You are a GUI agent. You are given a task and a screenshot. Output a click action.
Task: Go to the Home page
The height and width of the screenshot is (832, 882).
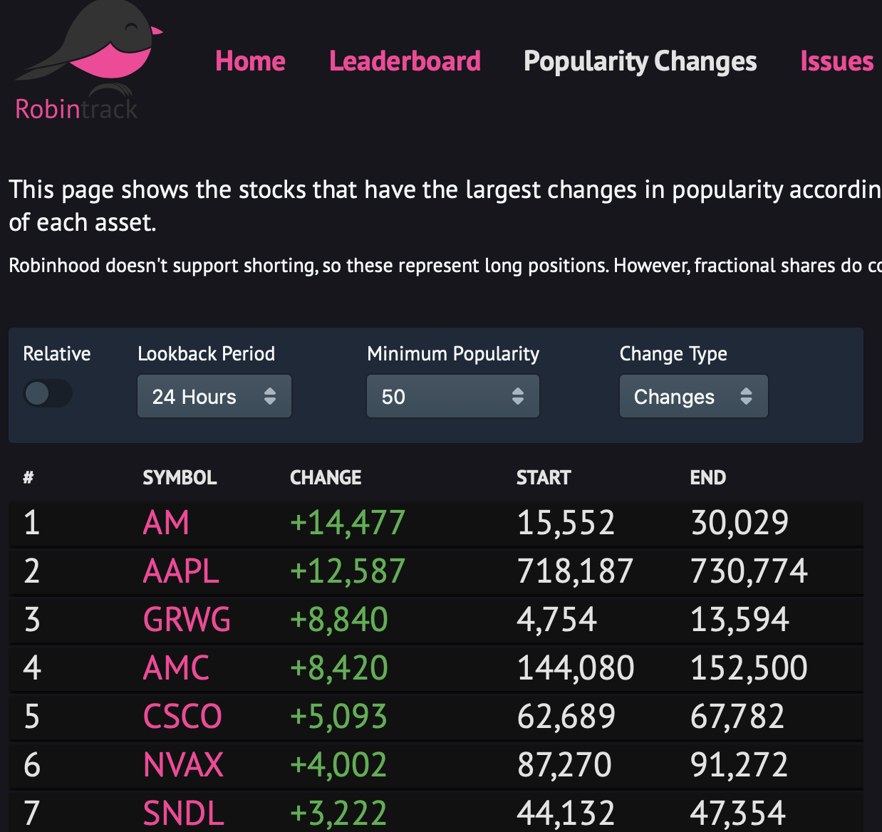250,61
